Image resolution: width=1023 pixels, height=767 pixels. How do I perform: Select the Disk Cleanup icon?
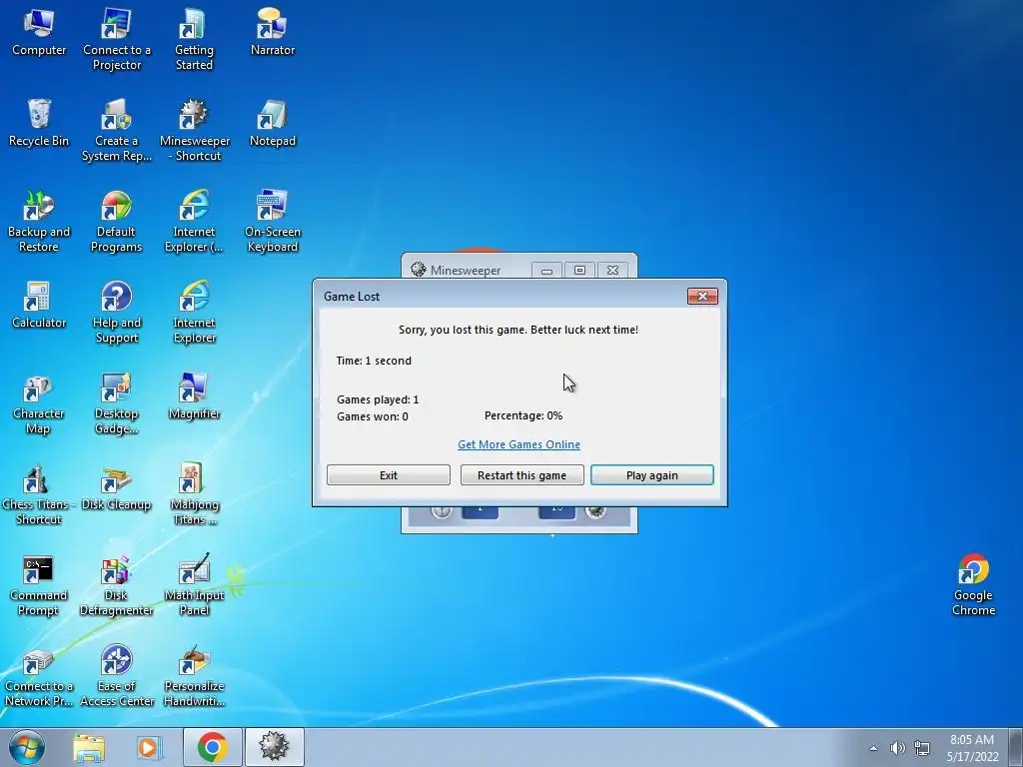(x=116, y=486)
